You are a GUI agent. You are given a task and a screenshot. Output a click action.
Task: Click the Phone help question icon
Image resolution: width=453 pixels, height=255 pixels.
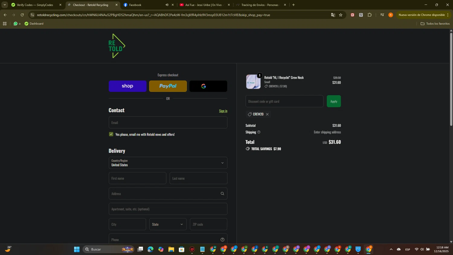(222, 240)
